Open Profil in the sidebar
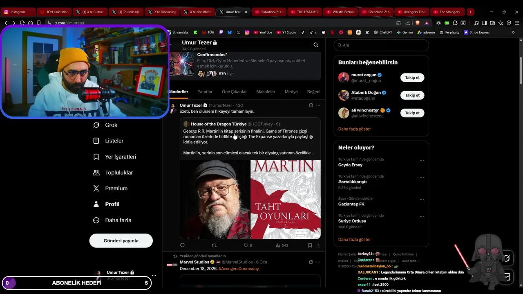 coord(106,204)
